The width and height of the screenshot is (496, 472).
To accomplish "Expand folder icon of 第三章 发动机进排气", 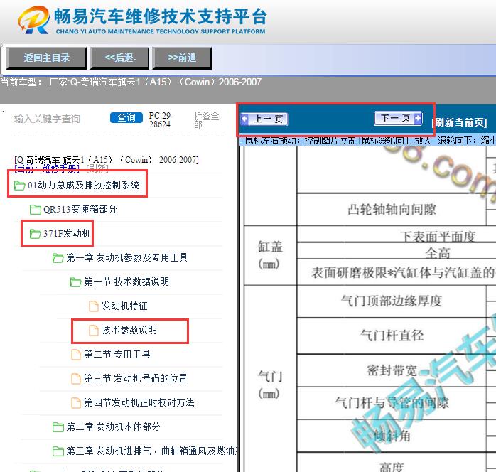I will (x=58, y=451).
